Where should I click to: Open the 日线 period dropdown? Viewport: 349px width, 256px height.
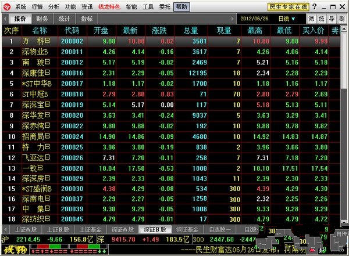tap(287, 19)
